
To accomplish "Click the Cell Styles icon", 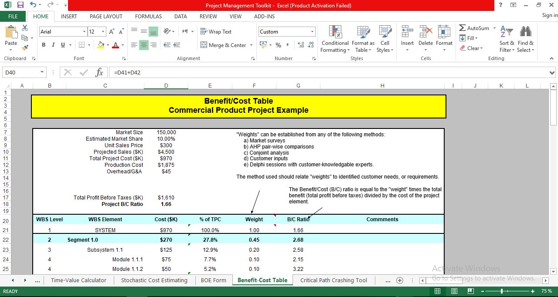I will [385, 39].
